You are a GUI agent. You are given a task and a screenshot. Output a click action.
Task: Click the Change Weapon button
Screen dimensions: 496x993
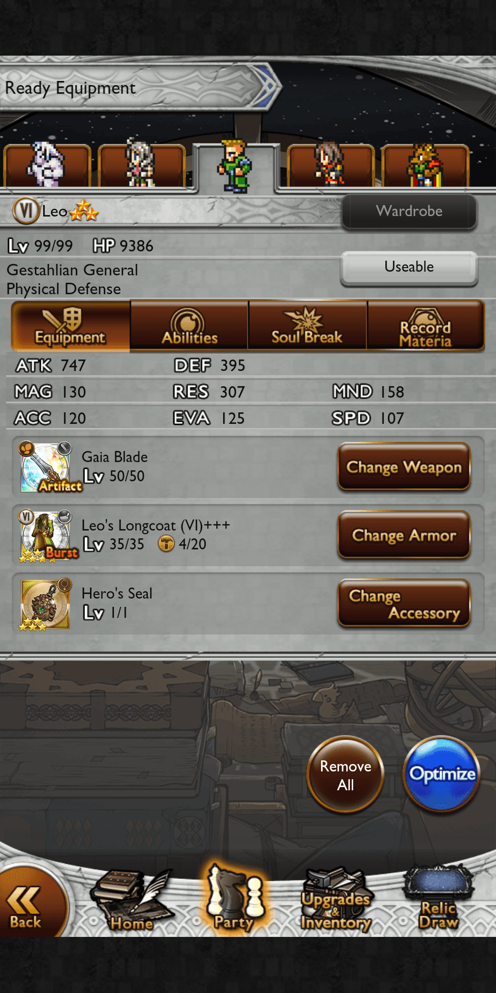pos(404,467)
